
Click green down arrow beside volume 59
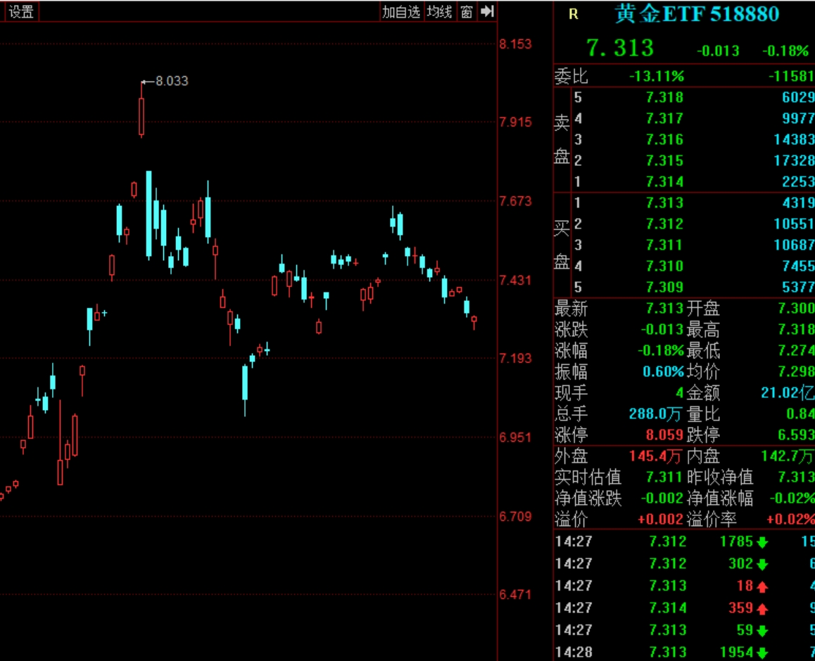[x=762, y=631]
